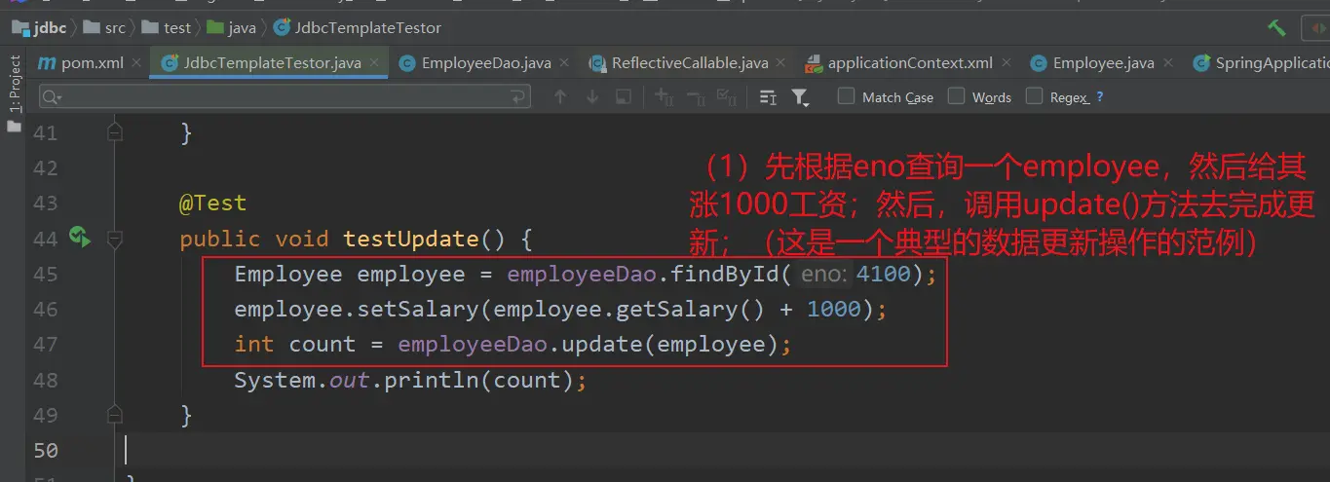Close the Employee.java tab
Viewport: 1330px width, 482px height.
[1169, 63]
